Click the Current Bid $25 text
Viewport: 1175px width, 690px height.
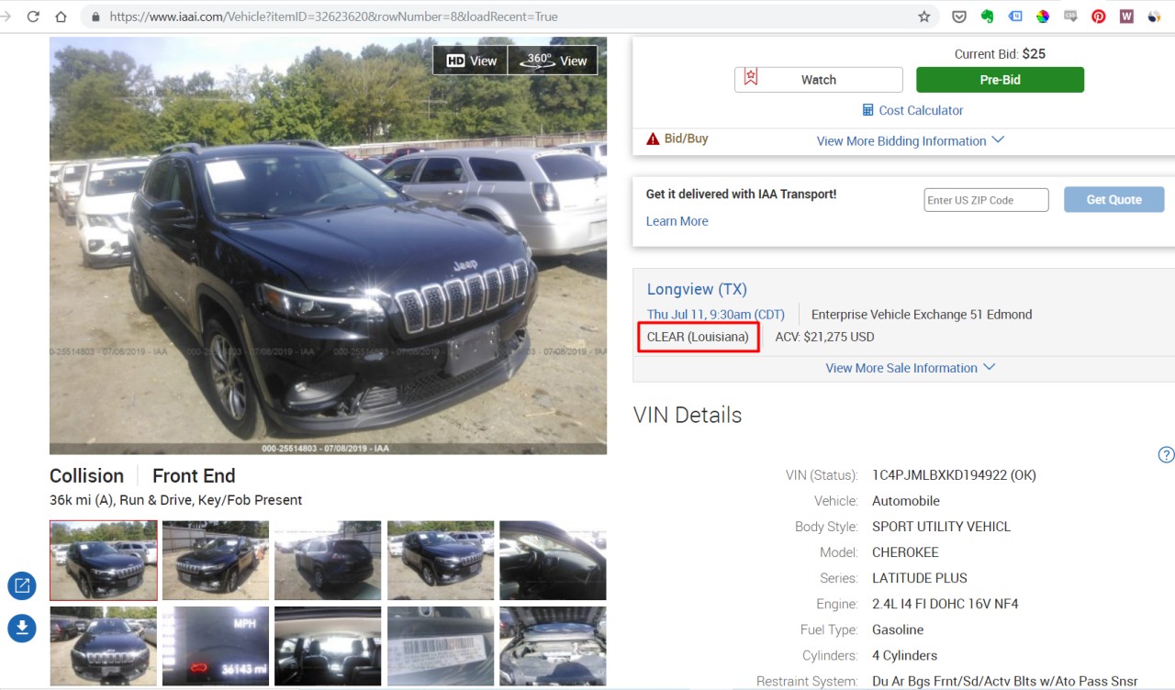1000,54
